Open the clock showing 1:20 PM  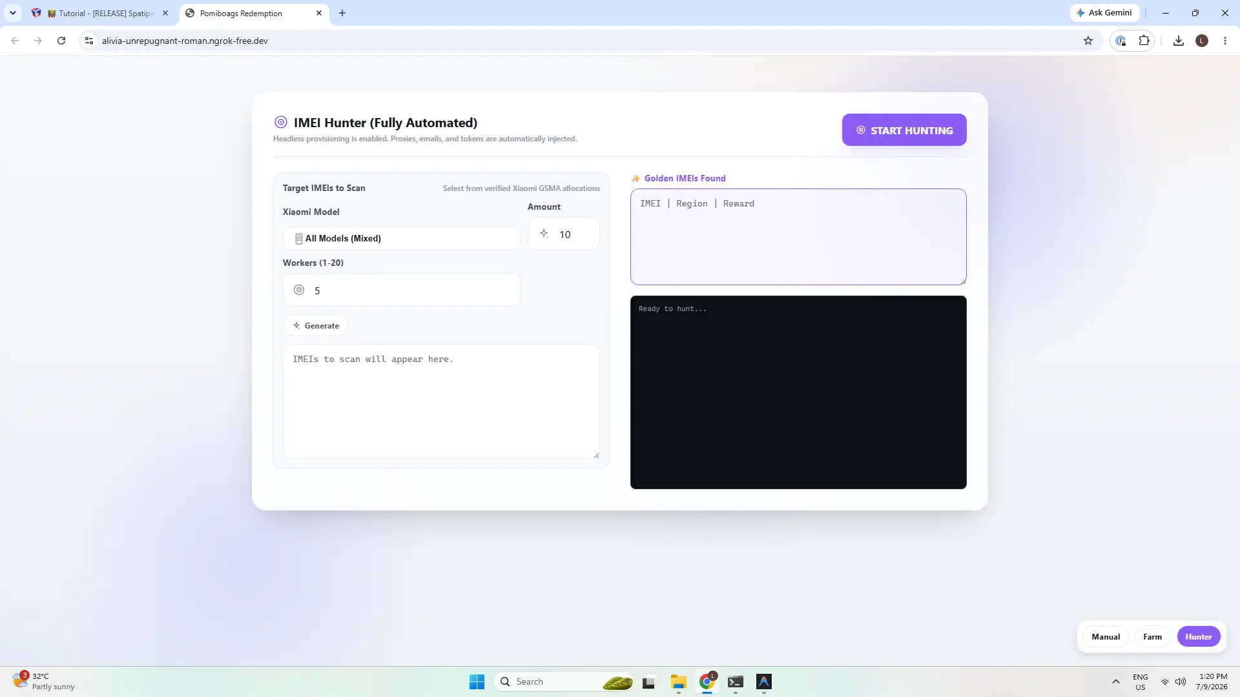(x=1212, y=682)
